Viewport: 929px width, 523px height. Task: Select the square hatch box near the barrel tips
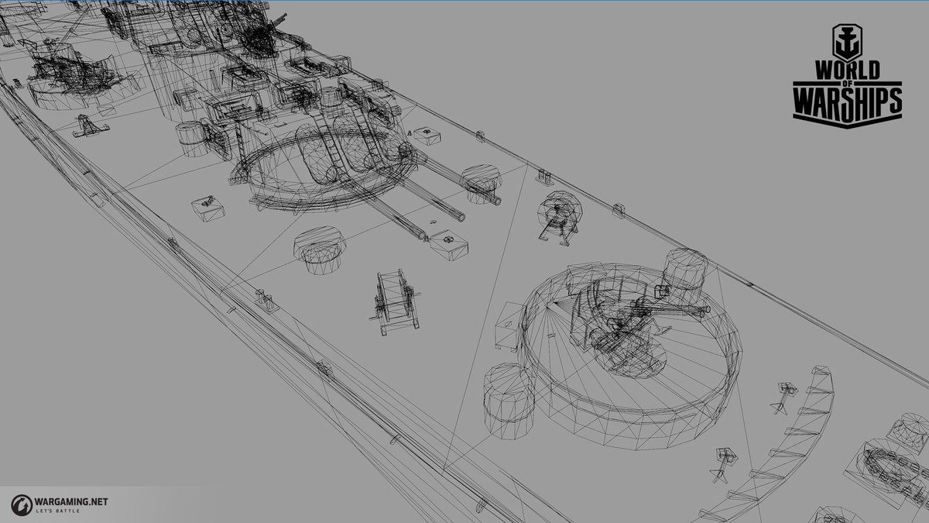click(448, 243)
